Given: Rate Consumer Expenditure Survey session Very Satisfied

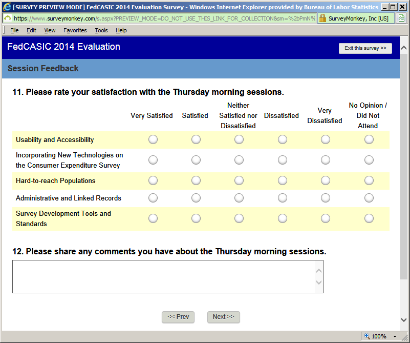Looking at the screenshot, I should [x=153, y=160].
